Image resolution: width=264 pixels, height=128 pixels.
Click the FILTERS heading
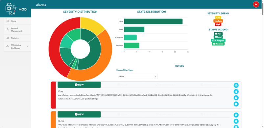179,66
